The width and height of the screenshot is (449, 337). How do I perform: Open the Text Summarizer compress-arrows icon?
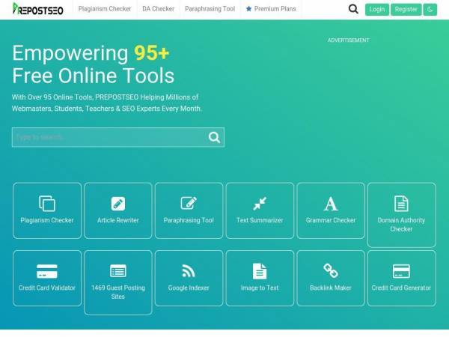click(x=260, y=204)
